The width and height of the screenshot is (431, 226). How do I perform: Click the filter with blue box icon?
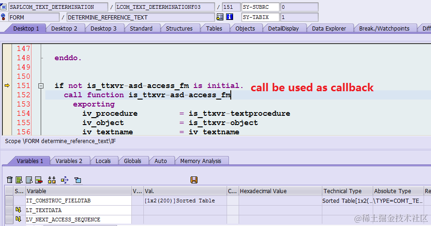click(78, 180)
